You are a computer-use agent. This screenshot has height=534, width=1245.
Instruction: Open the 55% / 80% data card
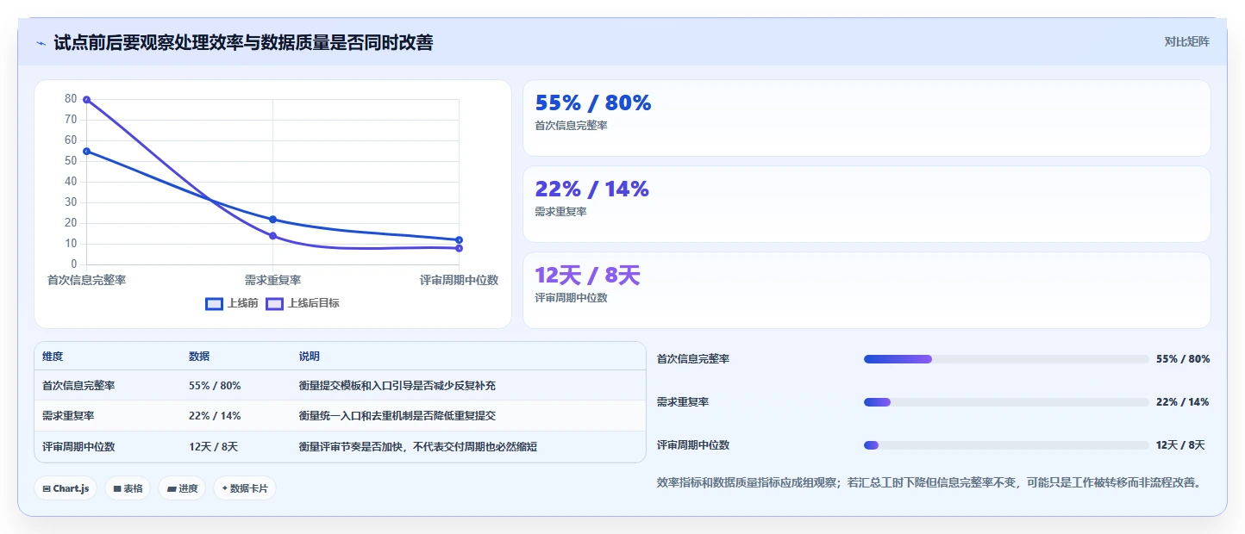click(x=866, y=118)
